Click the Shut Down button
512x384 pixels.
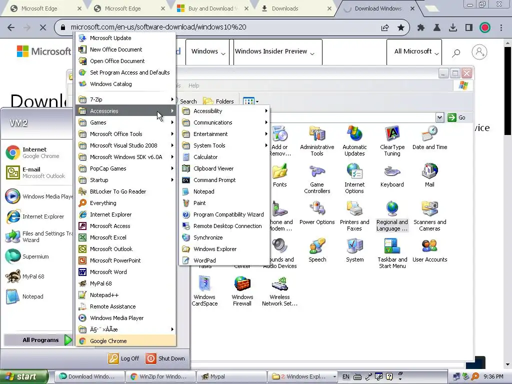pos(165,358)
